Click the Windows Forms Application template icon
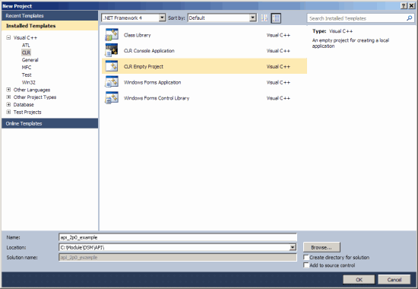The image size is (418, 289). pos(112,82)
